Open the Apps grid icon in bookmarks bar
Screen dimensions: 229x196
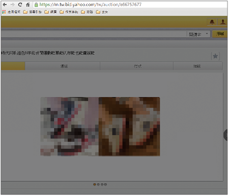click(4, 12)
